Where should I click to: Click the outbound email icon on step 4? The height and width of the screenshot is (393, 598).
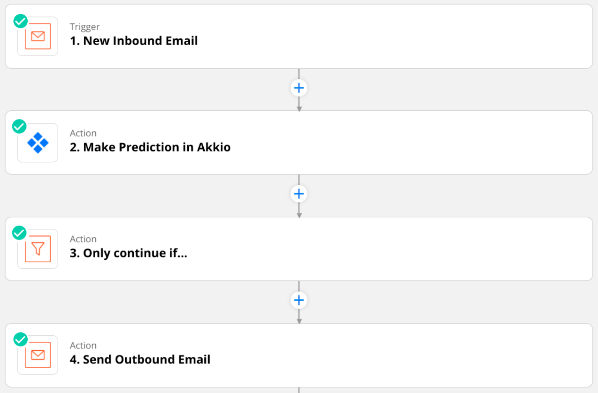point(37,356)
